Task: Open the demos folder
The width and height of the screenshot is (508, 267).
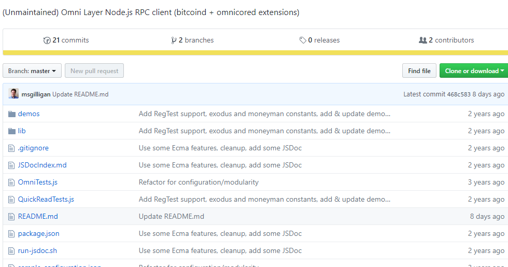Action: tap(29, 114)
